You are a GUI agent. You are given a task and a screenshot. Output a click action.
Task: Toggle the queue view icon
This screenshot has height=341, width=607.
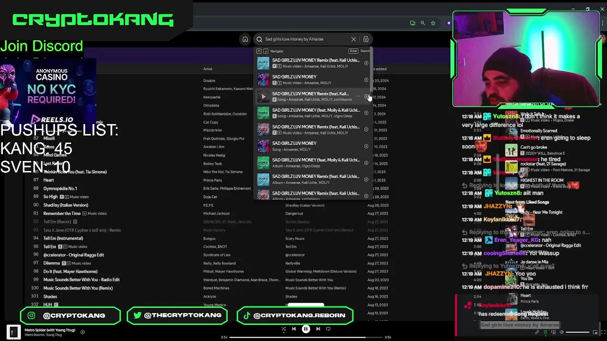click(545, 332)
